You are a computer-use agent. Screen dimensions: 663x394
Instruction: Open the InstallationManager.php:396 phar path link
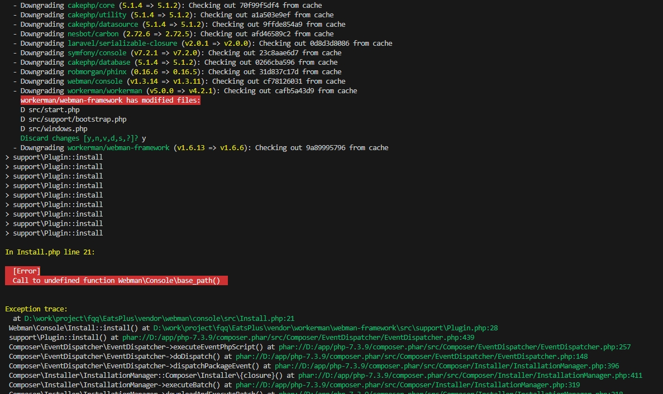pyautogui.click(x=447, y=366)
